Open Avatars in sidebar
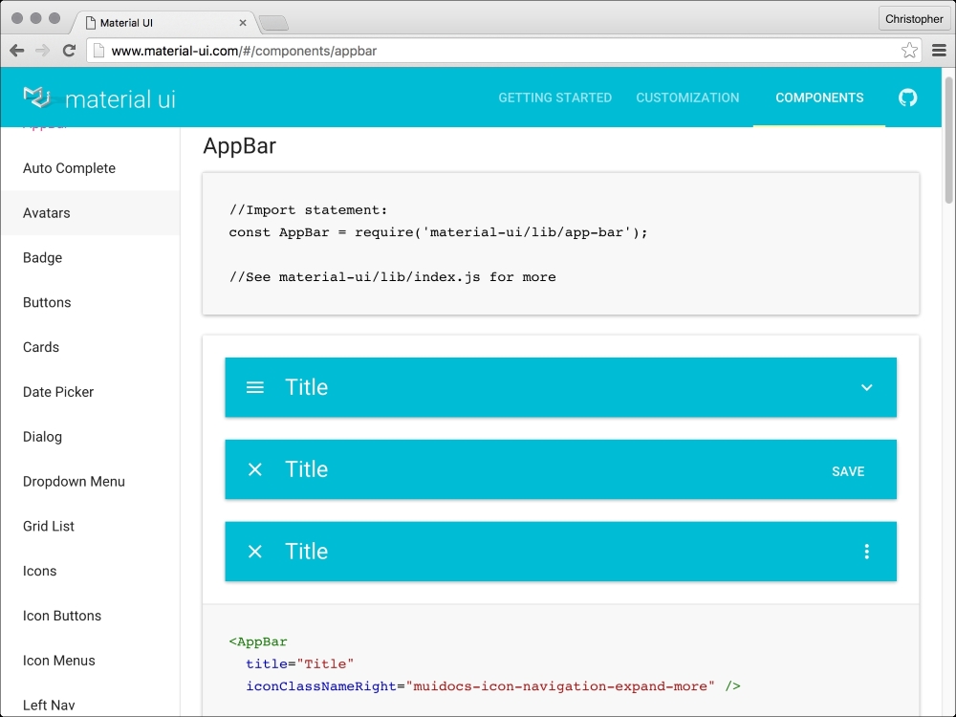Screen dimensions: 956x717 tap(90, 213)
